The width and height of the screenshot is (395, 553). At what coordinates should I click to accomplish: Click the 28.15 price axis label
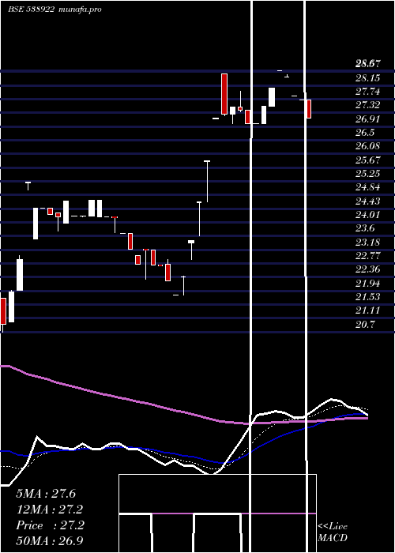point(368,77)
